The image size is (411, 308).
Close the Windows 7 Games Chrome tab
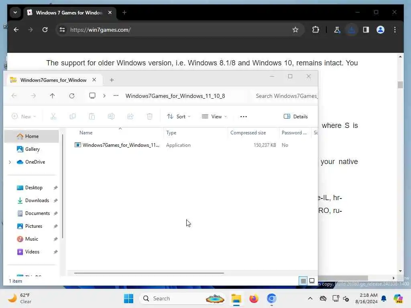coord(110,12)
